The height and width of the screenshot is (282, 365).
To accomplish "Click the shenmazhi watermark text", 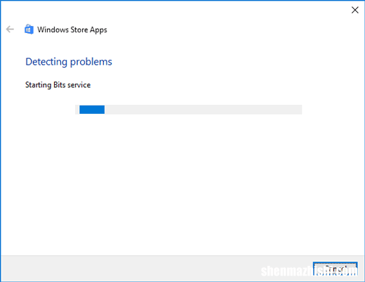I will pyautogui.click(x=309, y=271).
